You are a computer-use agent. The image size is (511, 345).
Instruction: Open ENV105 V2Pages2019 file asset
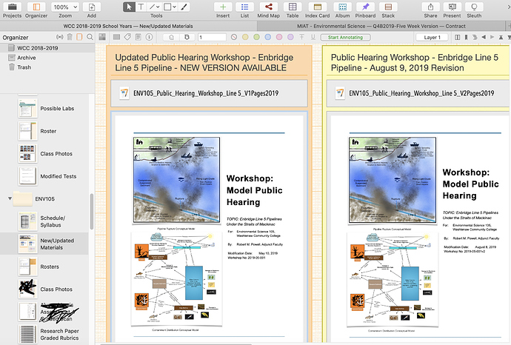(x=418, y=93)
